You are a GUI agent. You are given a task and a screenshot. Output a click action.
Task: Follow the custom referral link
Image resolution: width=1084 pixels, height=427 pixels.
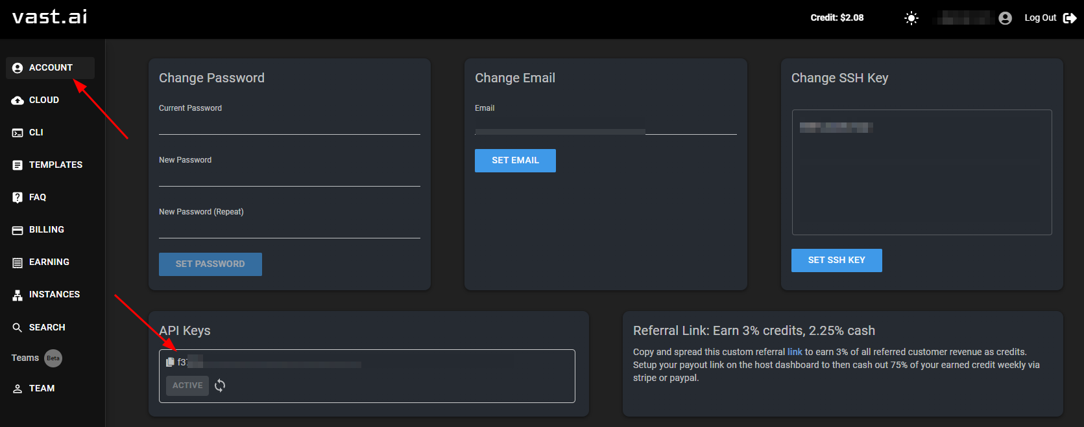click(x=795, y=352)
